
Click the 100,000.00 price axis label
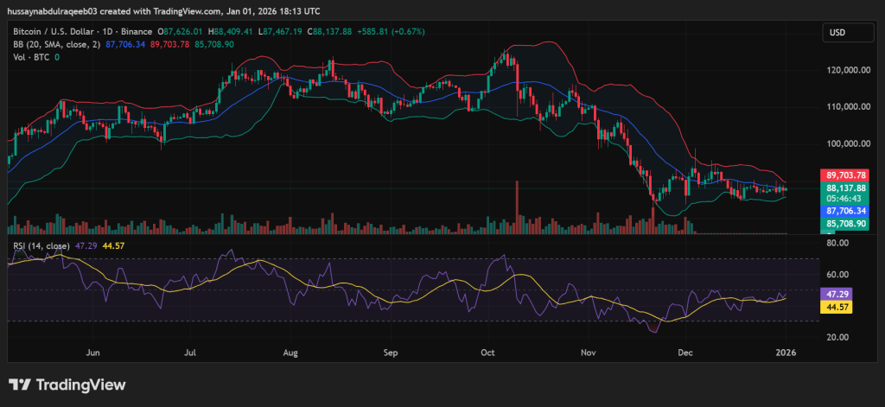coord(850,143)
